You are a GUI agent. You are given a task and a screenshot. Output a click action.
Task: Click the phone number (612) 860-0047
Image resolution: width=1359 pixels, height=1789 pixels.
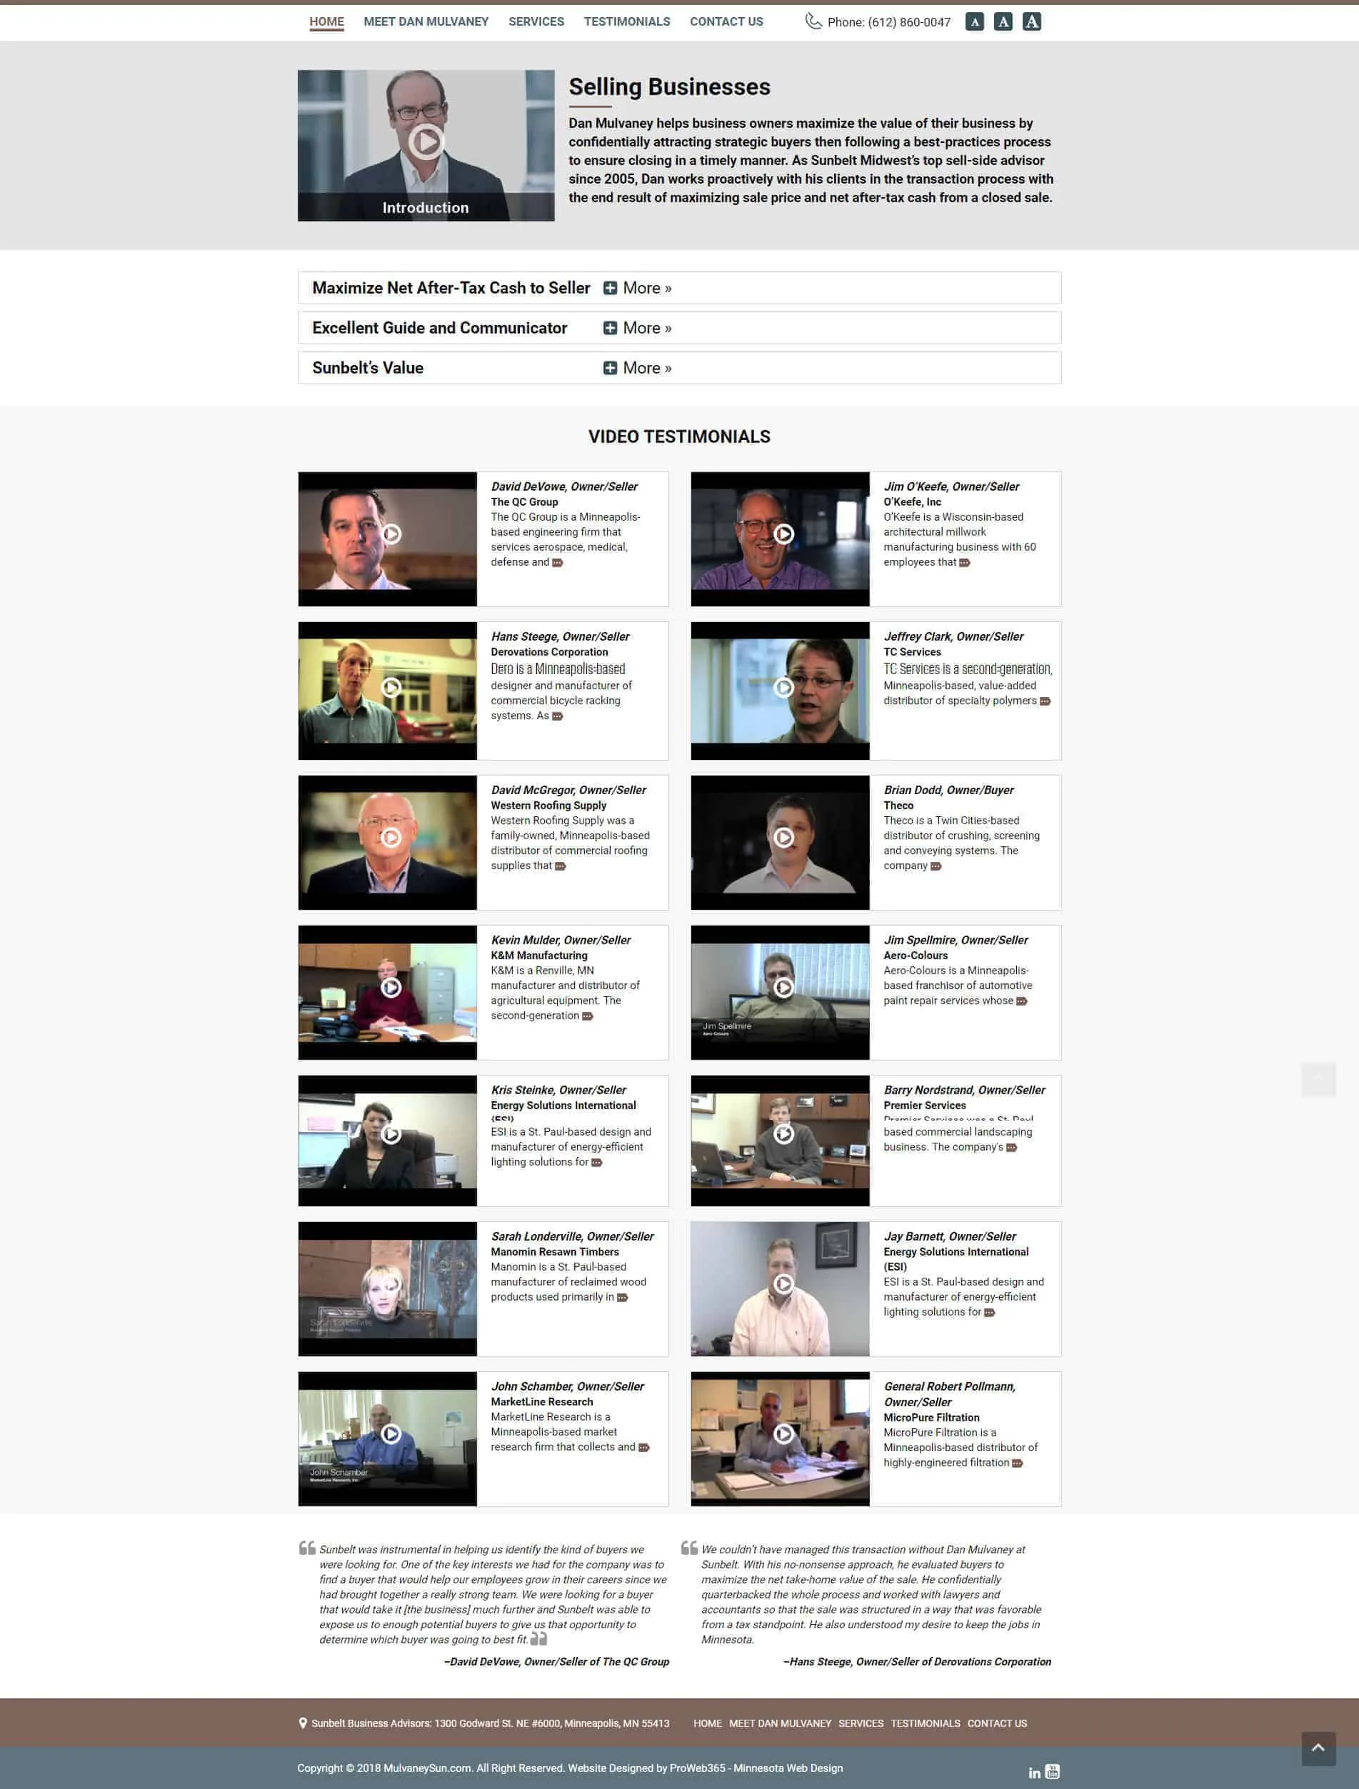pyautogui.click(x=888, y=23)
